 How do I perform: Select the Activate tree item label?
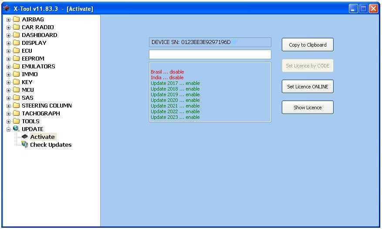tap(42, 137)
